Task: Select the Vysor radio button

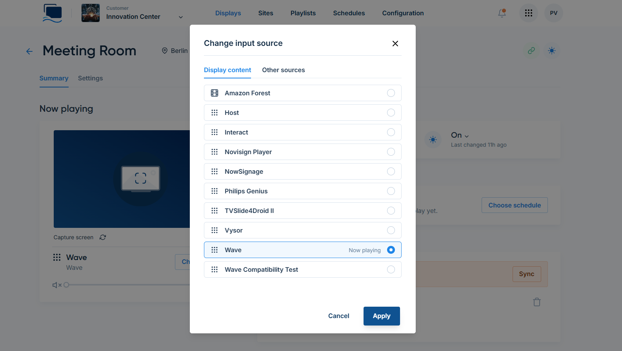Action: pos(391,230)
